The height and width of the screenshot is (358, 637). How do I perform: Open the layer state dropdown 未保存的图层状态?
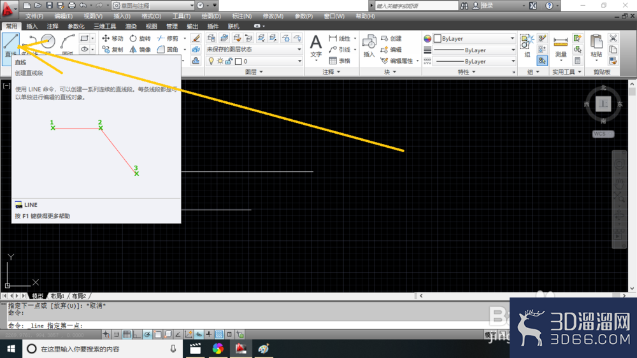254,49
